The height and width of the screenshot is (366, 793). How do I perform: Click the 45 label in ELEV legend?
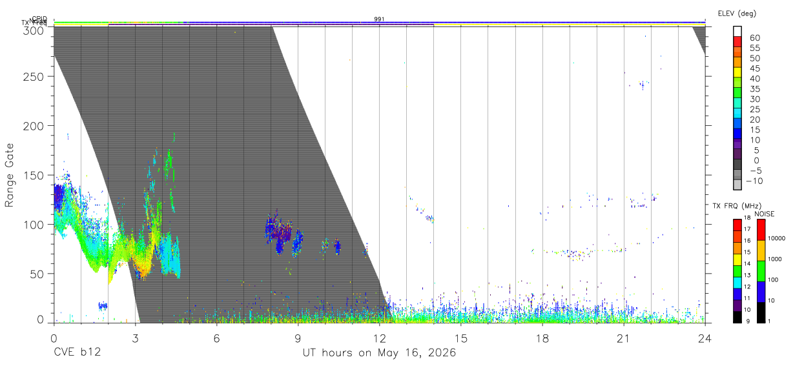pos(754,68)
